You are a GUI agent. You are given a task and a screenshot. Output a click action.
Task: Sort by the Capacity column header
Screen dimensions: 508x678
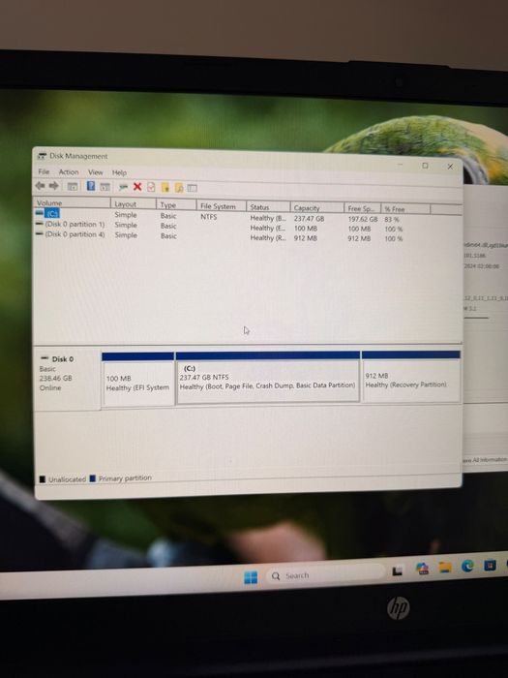317,208
